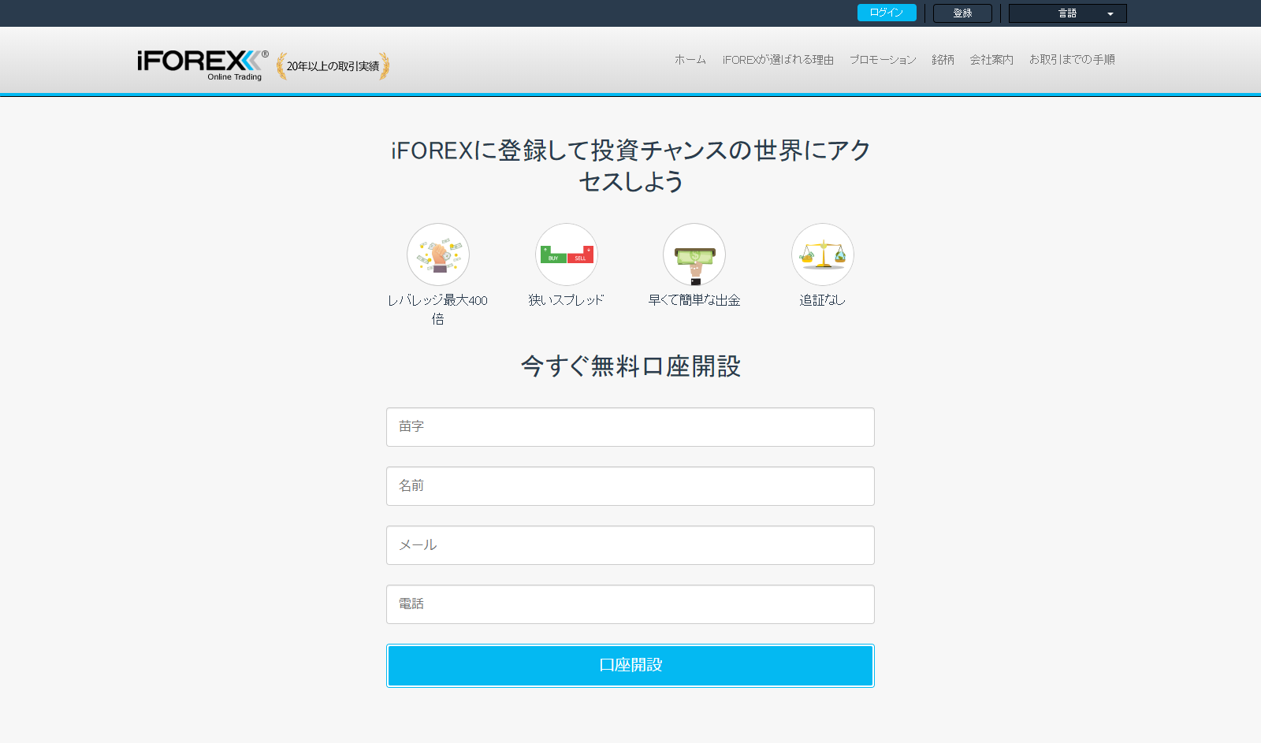Click the leverage 400x money fist icon
This screenshot has width=1261, height=743.
(438, 254)
